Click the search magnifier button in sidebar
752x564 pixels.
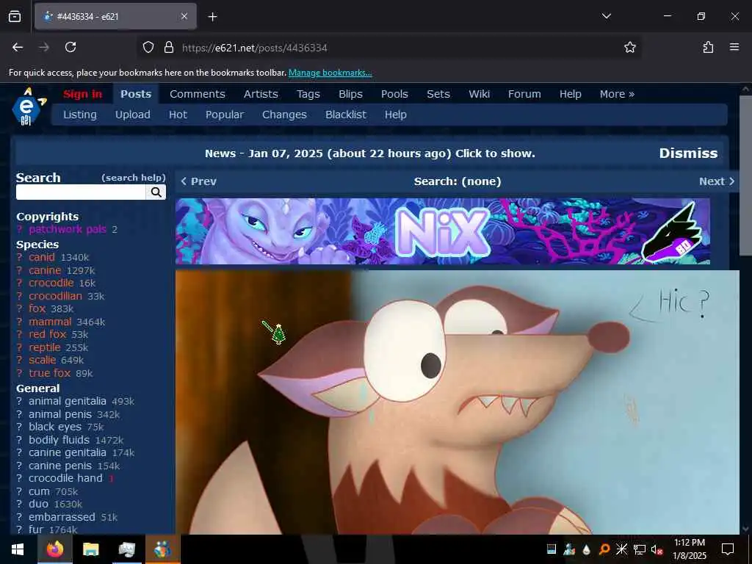[156, 192]
